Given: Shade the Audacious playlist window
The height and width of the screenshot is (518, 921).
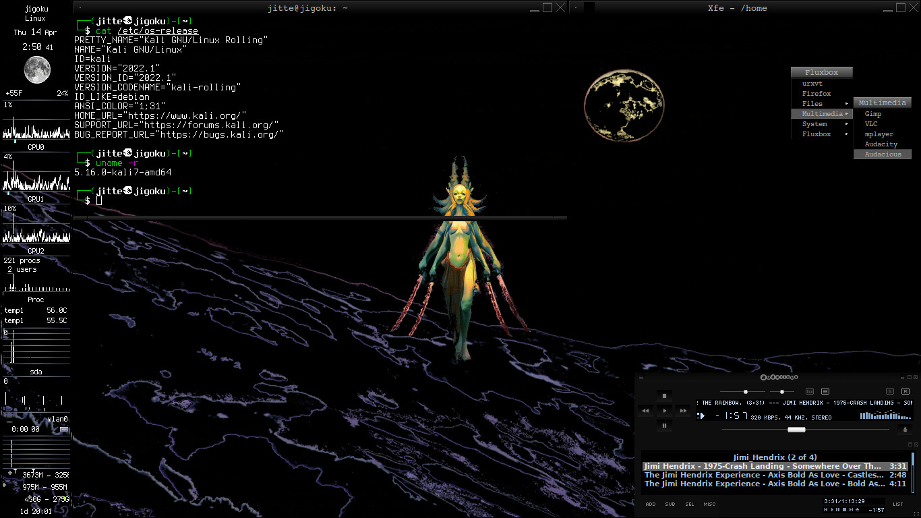Looking at the screenshot, I should (x=909, y=444).
